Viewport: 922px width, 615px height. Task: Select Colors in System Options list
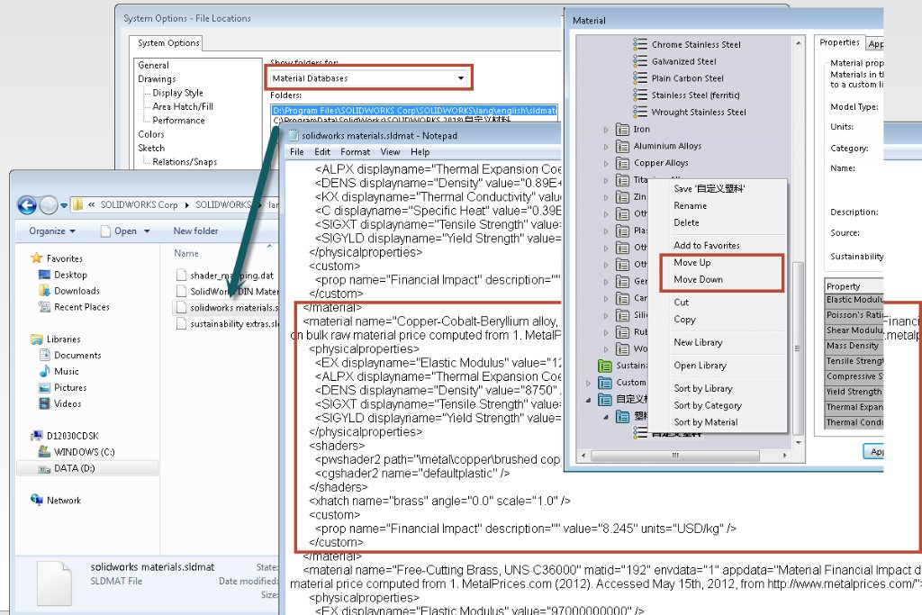coord(151,134)
